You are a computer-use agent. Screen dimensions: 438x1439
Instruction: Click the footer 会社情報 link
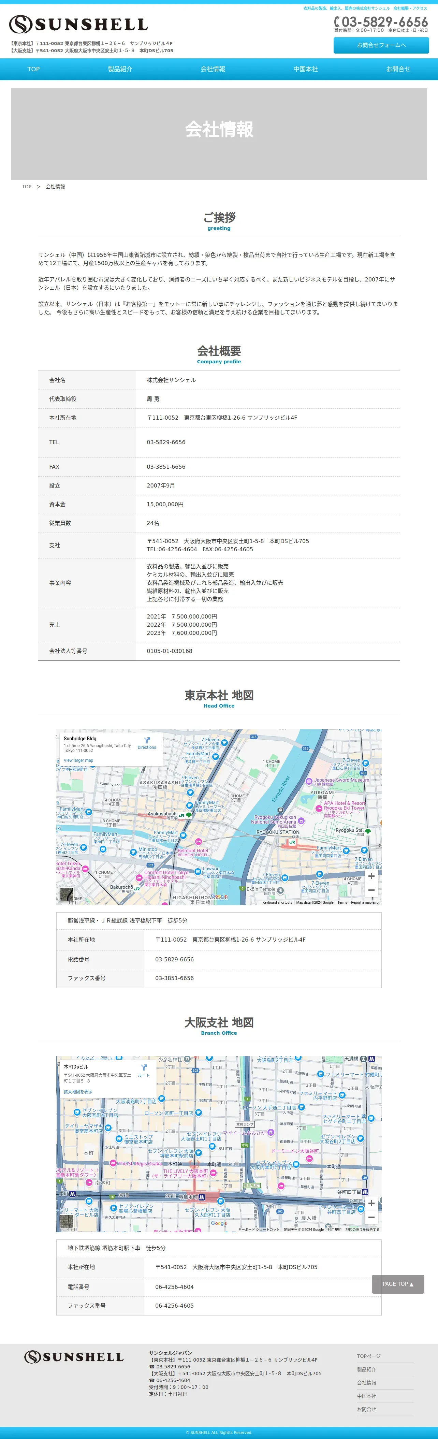click(x=366, y=1383)
